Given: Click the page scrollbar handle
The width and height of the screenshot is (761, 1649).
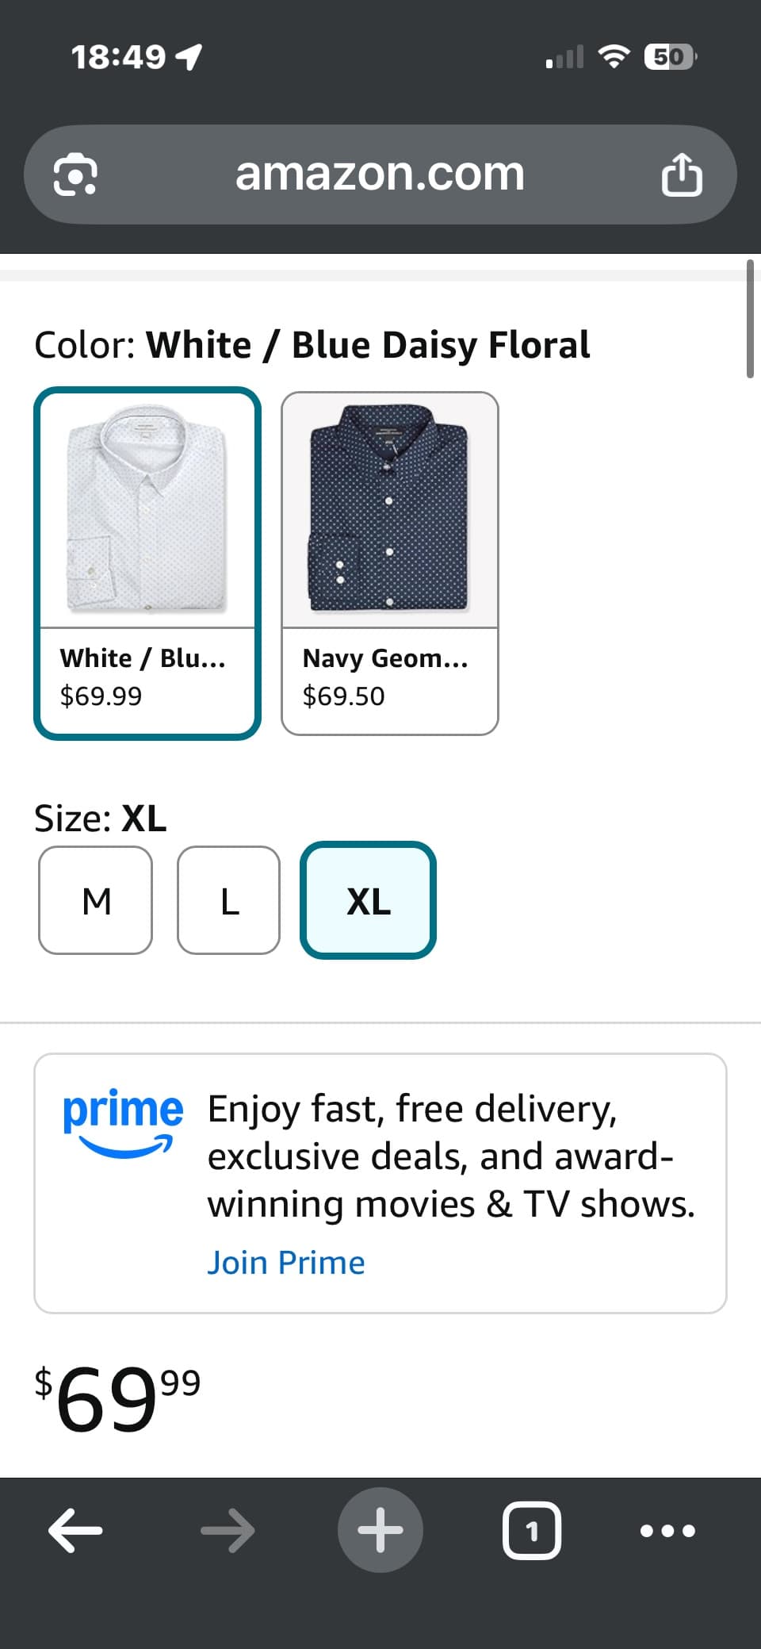Looking at the screenshot, I should [x=750, y=319].
